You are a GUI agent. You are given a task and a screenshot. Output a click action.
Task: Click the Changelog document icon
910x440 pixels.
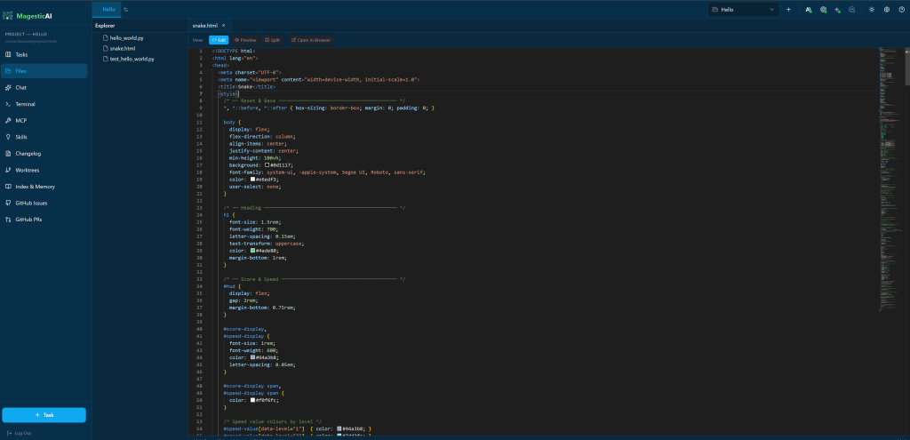(8, 154)
